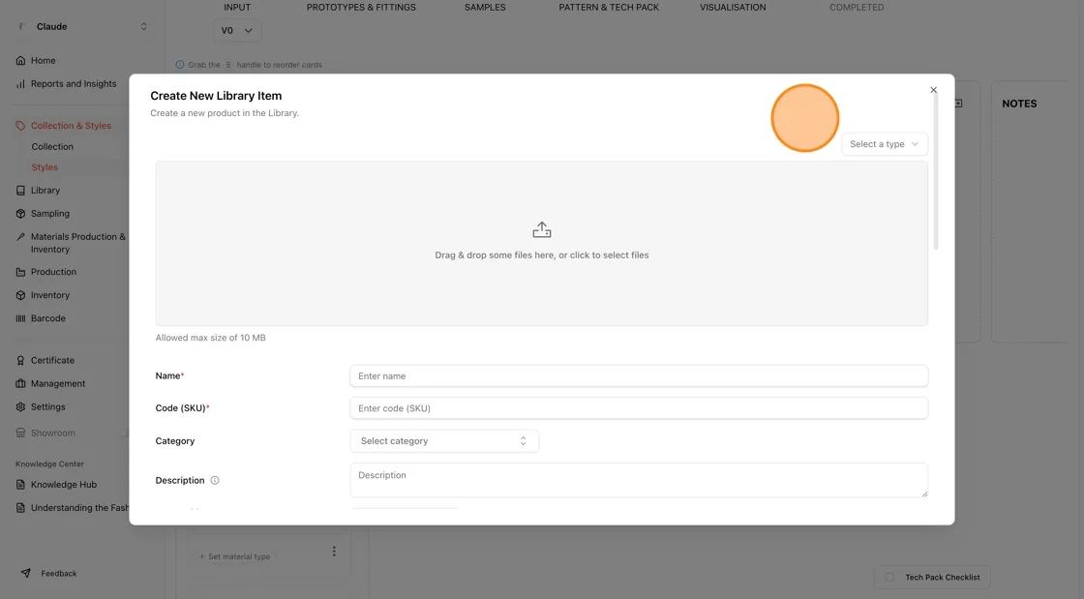This screenshot has height=599, width=1084.
Task: Click the Settings gear icon
Action: 20,407
